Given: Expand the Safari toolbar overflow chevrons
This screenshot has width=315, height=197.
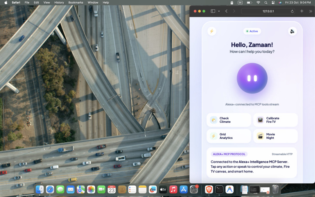Looking at the screenshot, I should pos(311,11).
